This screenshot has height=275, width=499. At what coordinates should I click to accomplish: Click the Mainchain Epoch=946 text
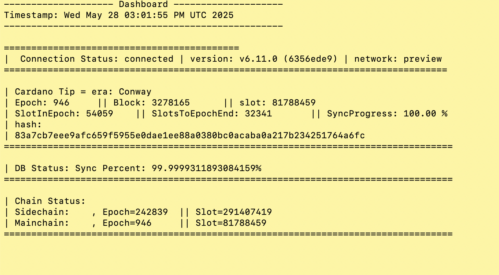127,223
